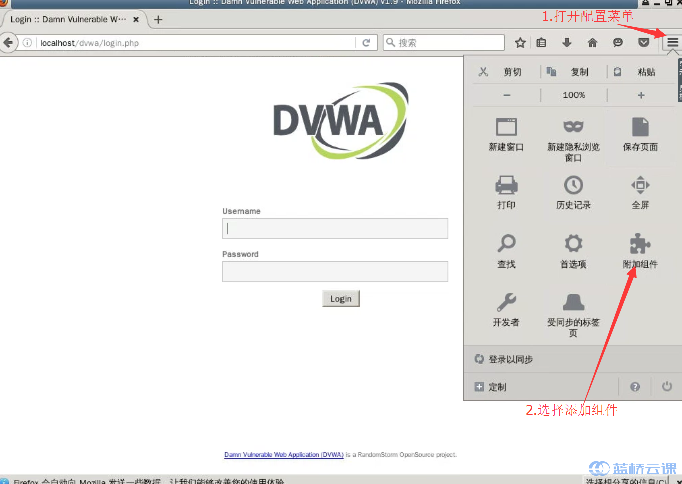The image size is (682, 484).
Task: Click the back arrow button
Action: pos(8,43)
